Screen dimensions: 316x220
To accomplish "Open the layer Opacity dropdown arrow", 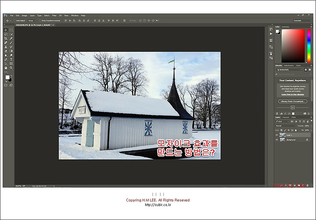I will pyautogui.click(x=311, y=126).
